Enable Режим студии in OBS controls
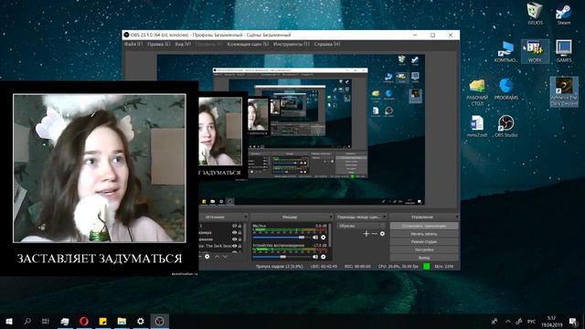 tap(424, 241)
